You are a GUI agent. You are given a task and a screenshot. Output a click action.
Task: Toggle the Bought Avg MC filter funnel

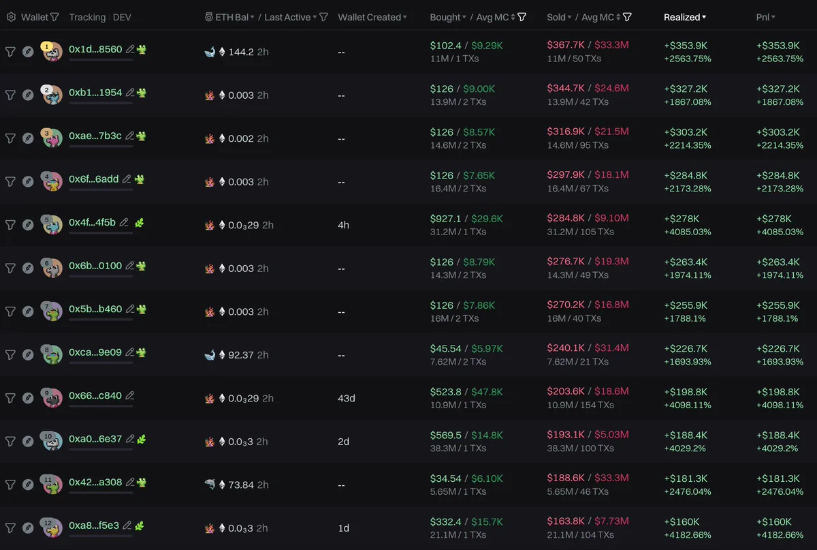522,17
